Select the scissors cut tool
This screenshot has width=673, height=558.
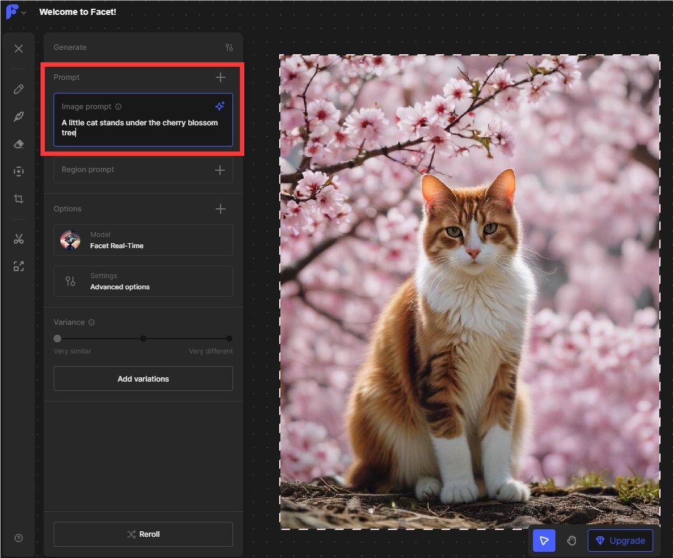(19, 239)
